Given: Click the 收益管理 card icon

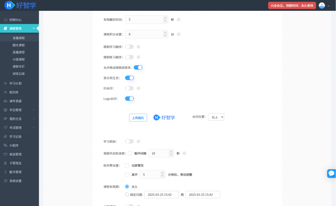Looking at the screenshot, I should [x=6, y=154].
